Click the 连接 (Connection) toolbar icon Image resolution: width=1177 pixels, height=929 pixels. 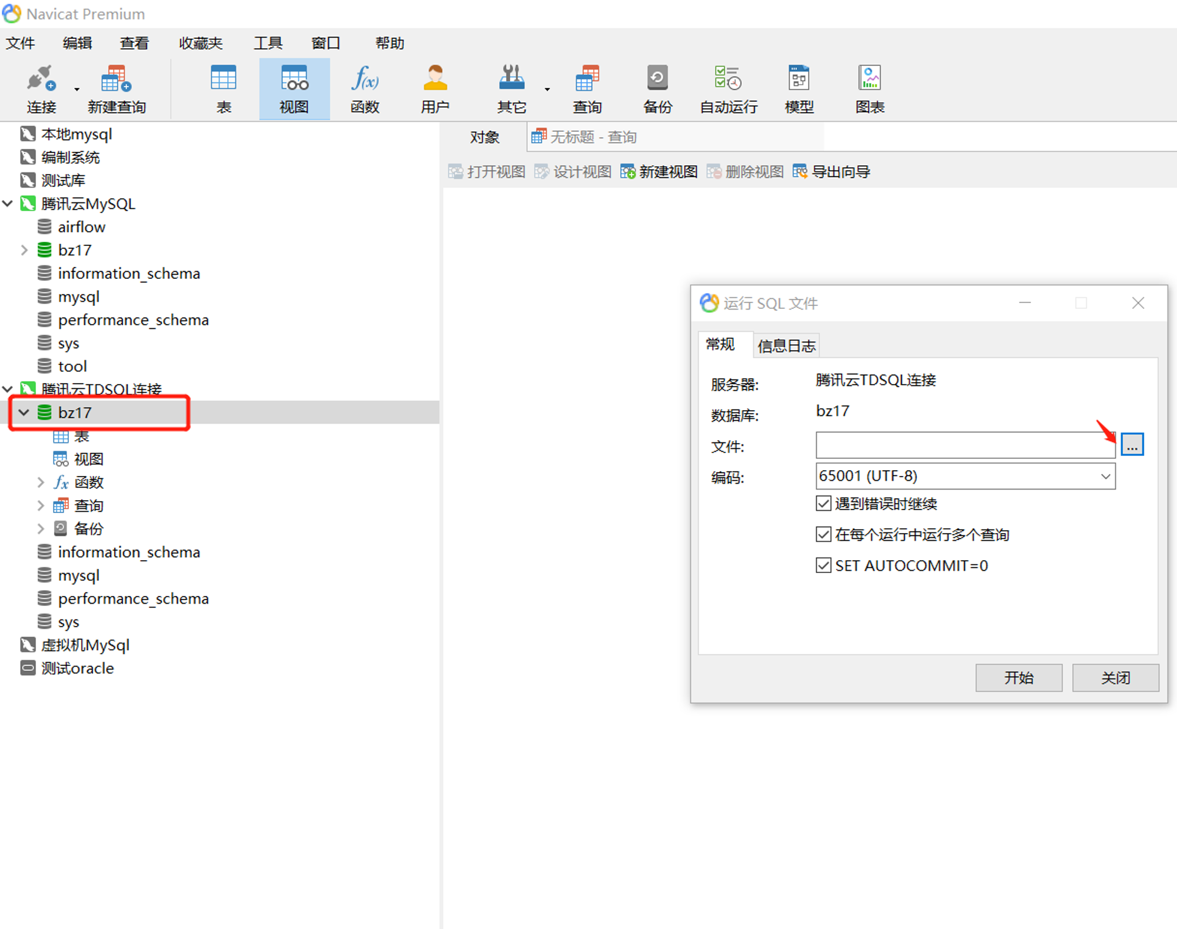pyautogui.click(x=41, y=89)
